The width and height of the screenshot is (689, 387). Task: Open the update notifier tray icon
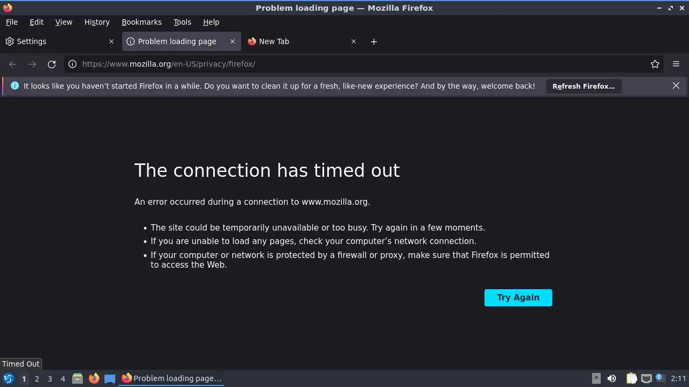[660, 378]
